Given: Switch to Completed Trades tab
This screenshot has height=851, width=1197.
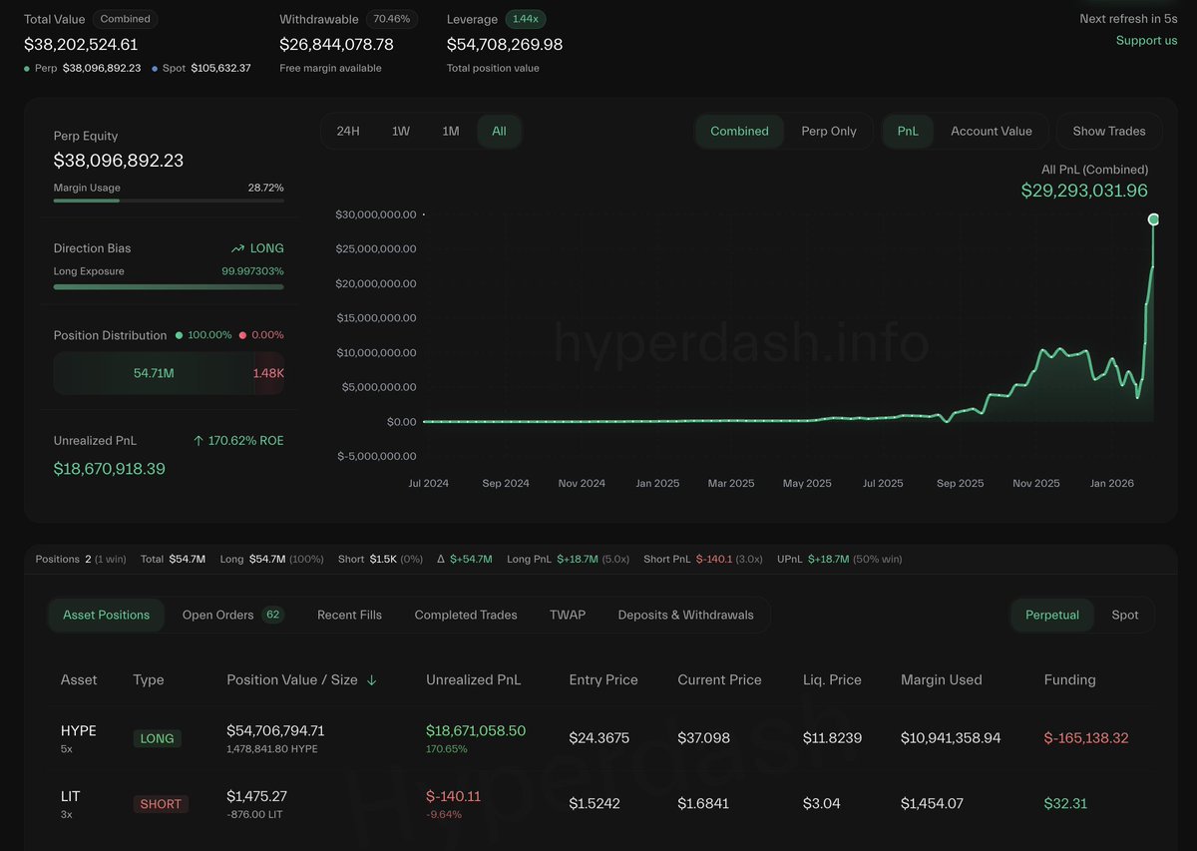Looking at the screenshot, I should click(466, 615).
